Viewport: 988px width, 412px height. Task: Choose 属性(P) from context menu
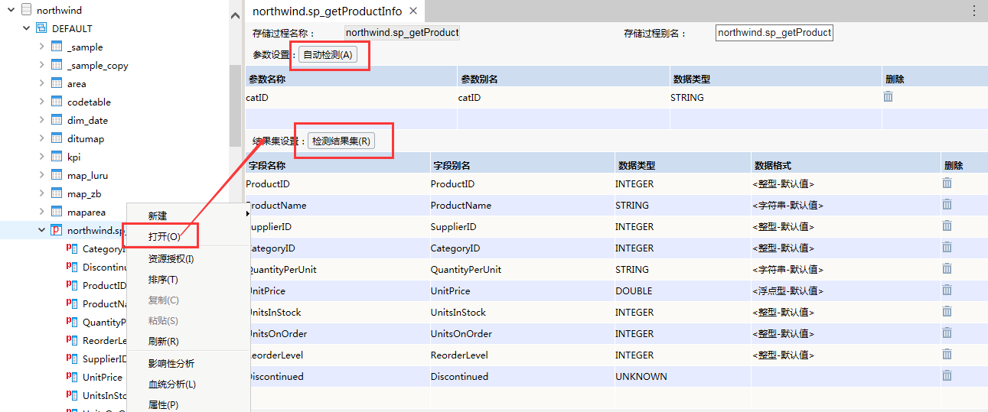tap(163, 404)
